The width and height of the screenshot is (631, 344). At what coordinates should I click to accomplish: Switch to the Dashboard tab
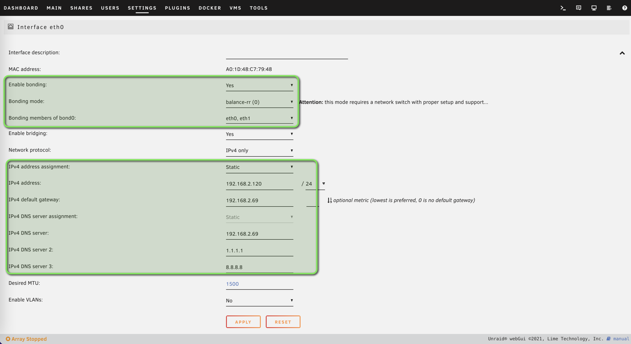(x=21, y=8)
